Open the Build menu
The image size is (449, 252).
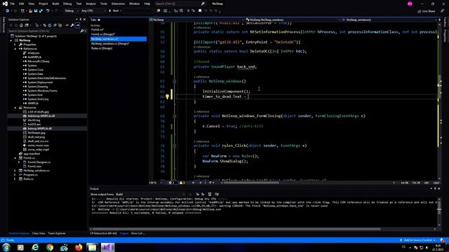click(55, 3)
